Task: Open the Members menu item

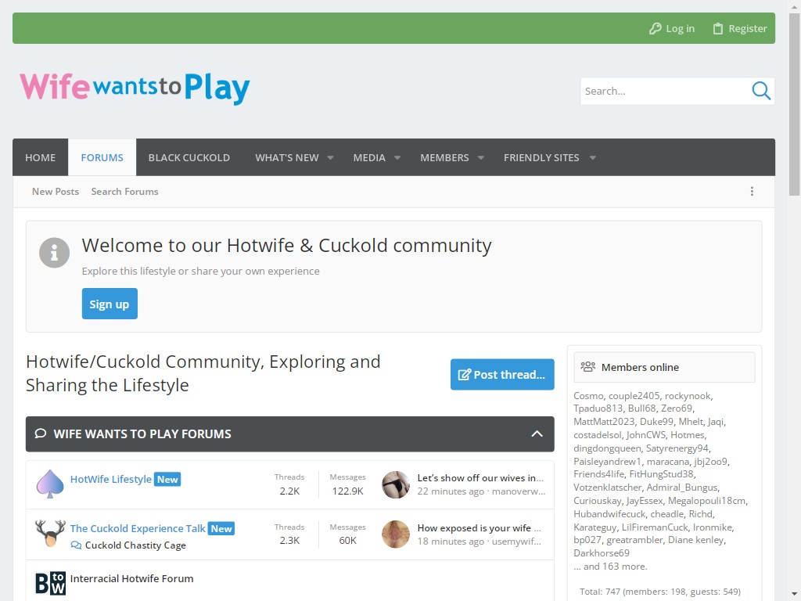Action: (x=444, y=157)
